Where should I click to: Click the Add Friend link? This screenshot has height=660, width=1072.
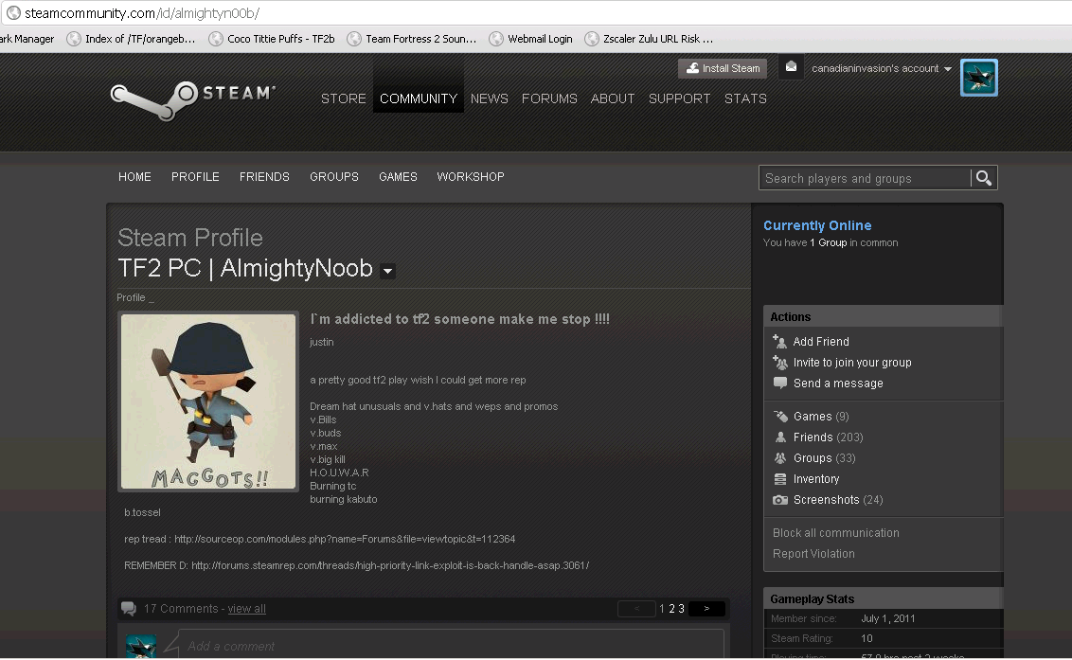tap(821, 341)
